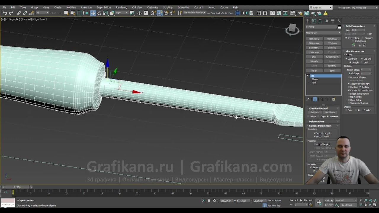Expand the Deformations rollout
Image resolution: width=379 pixels, height=213 pixels.
point(317,121)
